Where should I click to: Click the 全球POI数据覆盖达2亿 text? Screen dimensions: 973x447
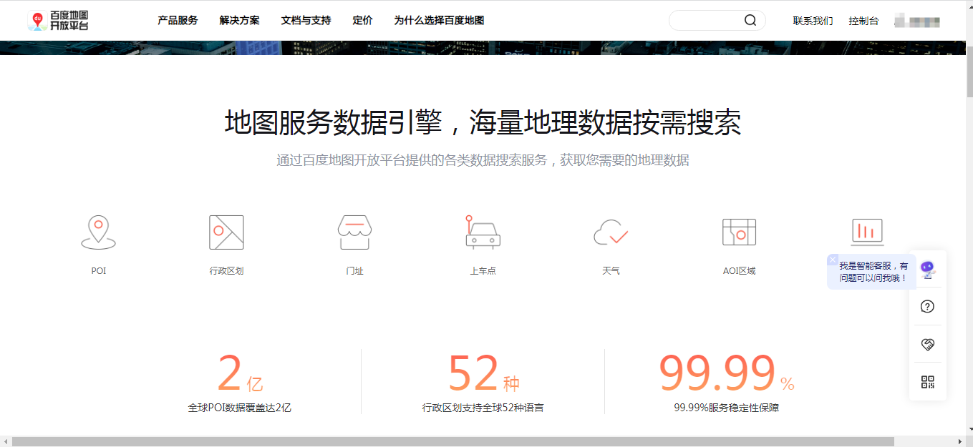tap(240, 408)
